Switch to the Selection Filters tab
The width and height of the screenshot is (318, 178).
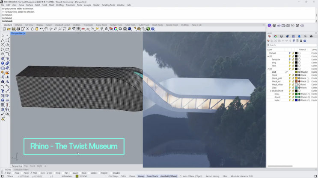pos(21,170)
